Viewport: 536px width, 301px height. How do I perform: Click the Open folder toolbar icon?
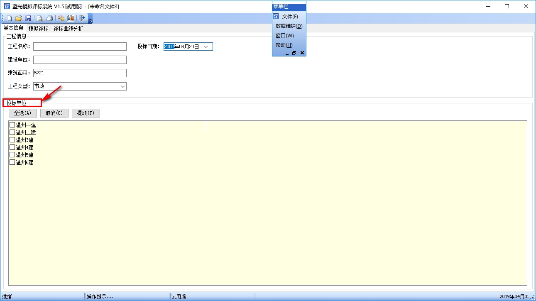pyautogui.click(x=19, y=18)
